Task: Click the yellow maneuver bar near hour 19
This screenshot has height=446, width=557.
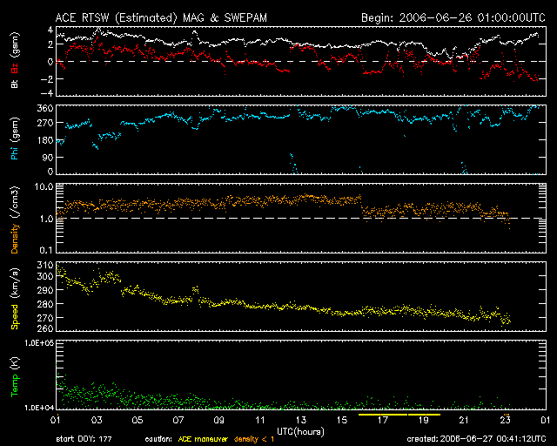Action: (424, 415)
